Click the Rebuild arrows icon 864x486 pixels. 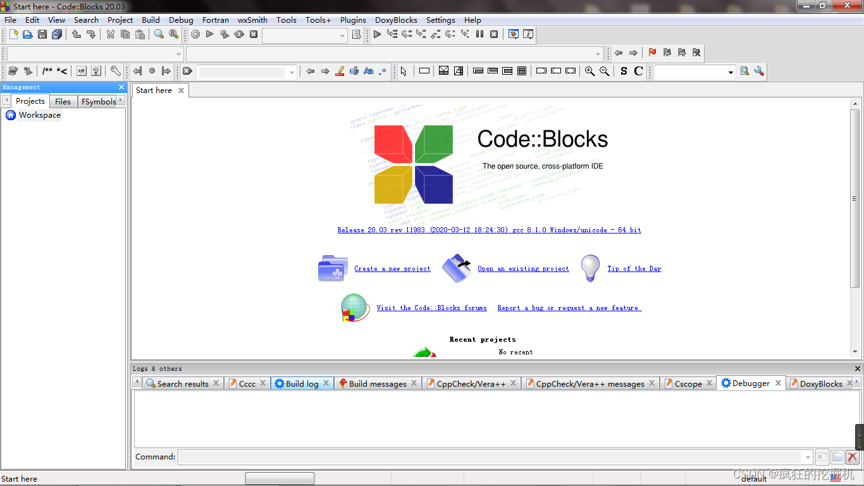coord(239,34)
